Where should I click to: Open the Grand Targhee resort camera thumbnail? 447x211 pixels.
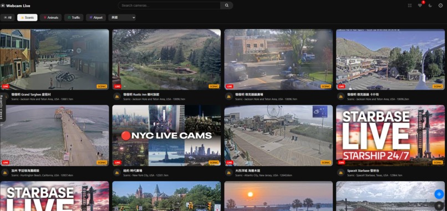click(x=54, y=59)
